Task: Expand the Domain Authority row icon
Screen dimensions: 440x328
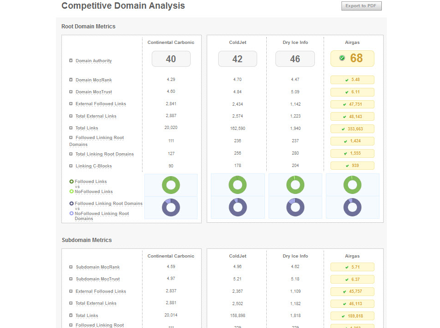Action: (x=71, y=60)
